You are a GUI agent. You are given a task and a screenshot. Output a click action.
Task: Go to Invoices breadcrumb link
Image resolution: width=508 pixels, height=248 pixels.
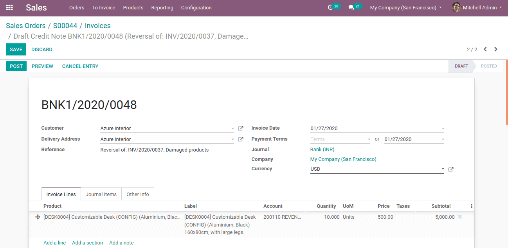click(x=97, y=26)
